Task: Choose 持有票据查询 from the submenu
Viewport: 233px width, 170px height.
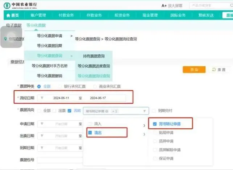Action: tap(94, 56)
